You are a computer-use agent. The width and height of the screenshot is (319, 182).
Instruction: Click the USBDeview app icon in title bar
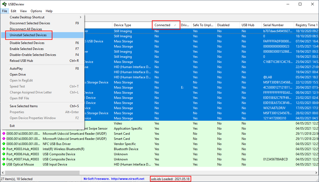tap(4, 4)
